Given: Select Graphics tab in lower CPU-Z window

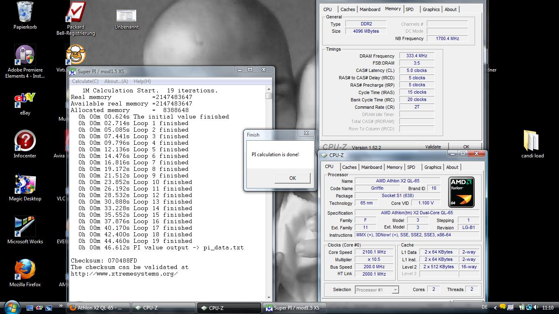Looking at the screenshot, I should point(433,167).
